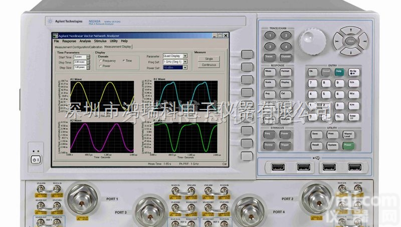Select the Time domain radio button
Screen dimensions: 401x227
click(124, 61)
